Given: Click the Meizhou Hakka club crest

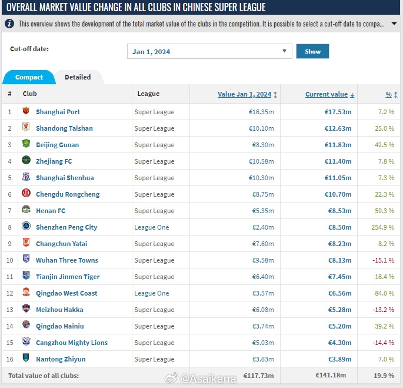Looking at the screenshot, I should pyautogui.click(x=26, y=309).
